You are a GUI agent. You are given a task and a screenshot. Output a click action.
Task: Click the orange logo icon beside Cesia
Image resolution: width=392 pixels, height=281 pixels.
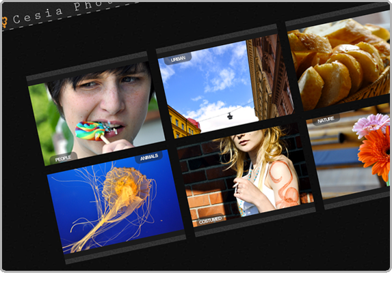point(4,23)
